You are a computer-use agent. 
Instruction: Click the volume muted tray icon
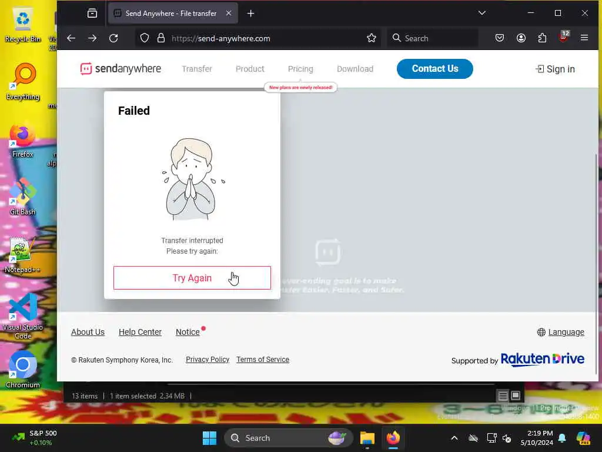[507, 438]
